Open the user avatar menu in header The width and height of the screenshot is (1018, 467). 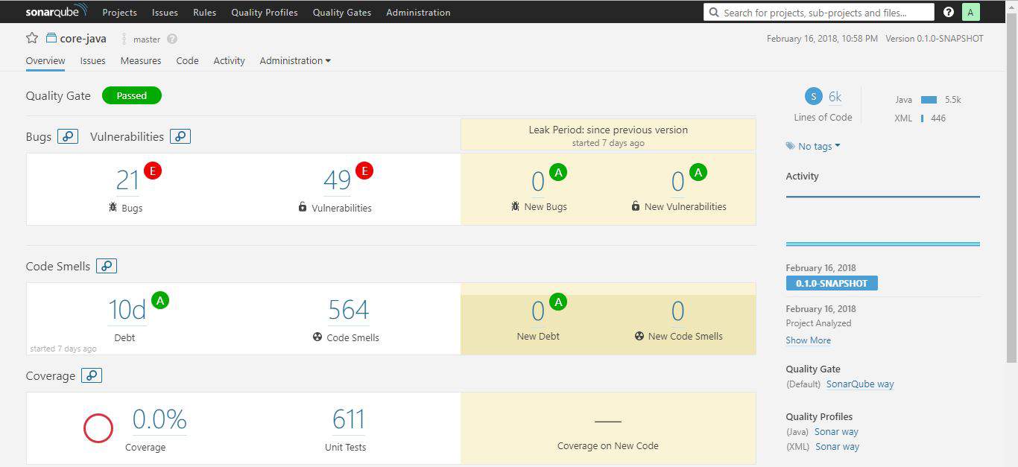(x=970, y=12)
